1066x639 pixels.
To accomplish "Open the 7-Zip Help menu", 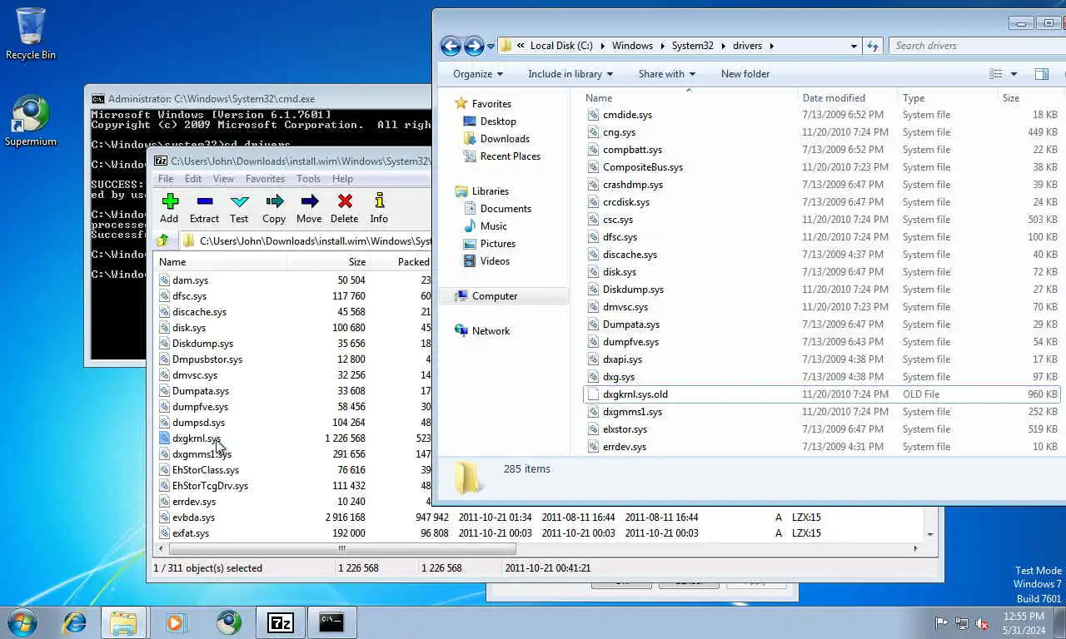I will point(342,179).
